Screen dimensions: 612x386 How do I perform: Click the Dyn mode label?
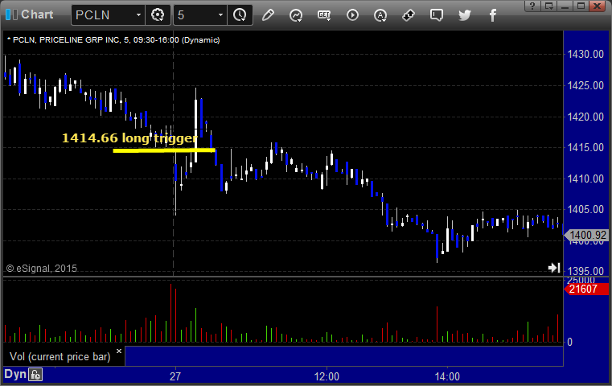(x=15, y=374)
